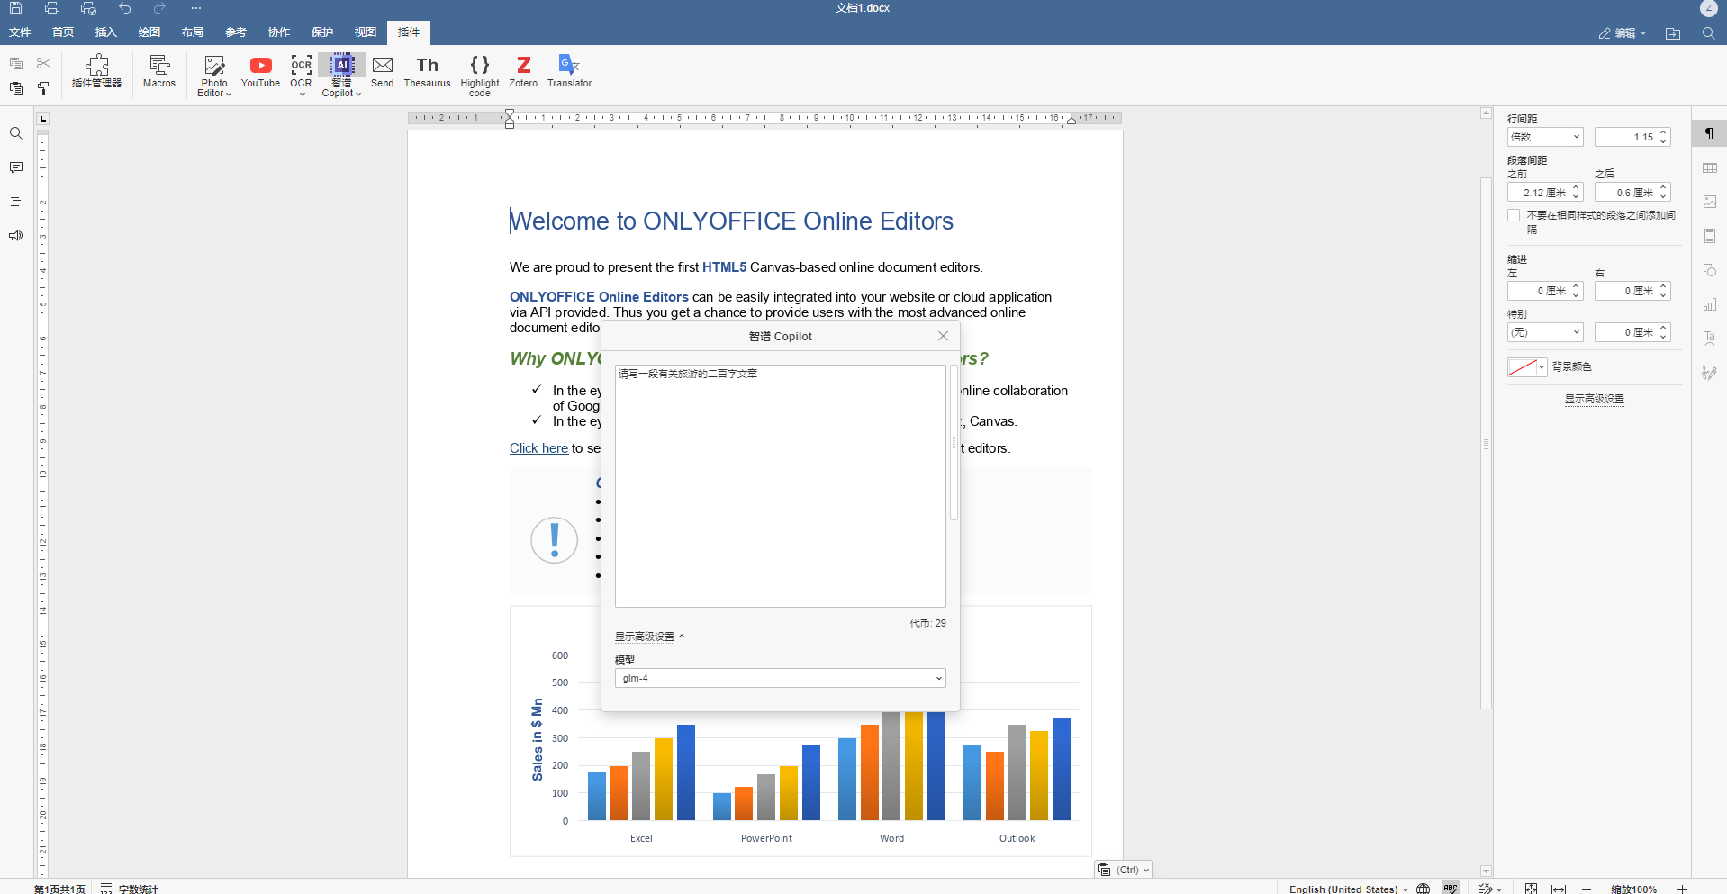Click the document language globe icon

pos(1424,889)
